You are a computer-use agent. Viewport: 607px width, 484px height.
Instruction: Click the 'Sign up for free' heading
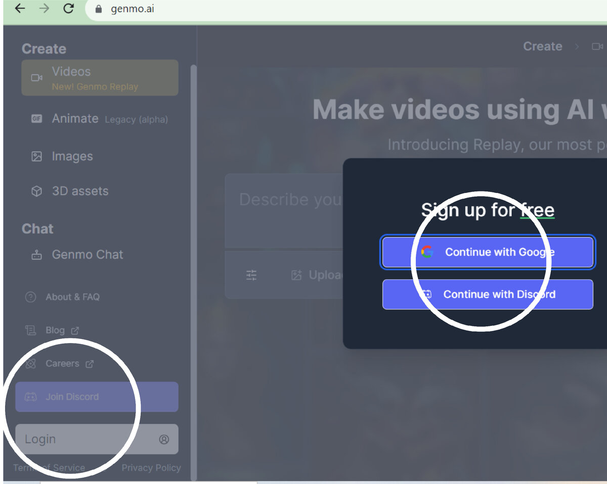(x=488, y=210)
